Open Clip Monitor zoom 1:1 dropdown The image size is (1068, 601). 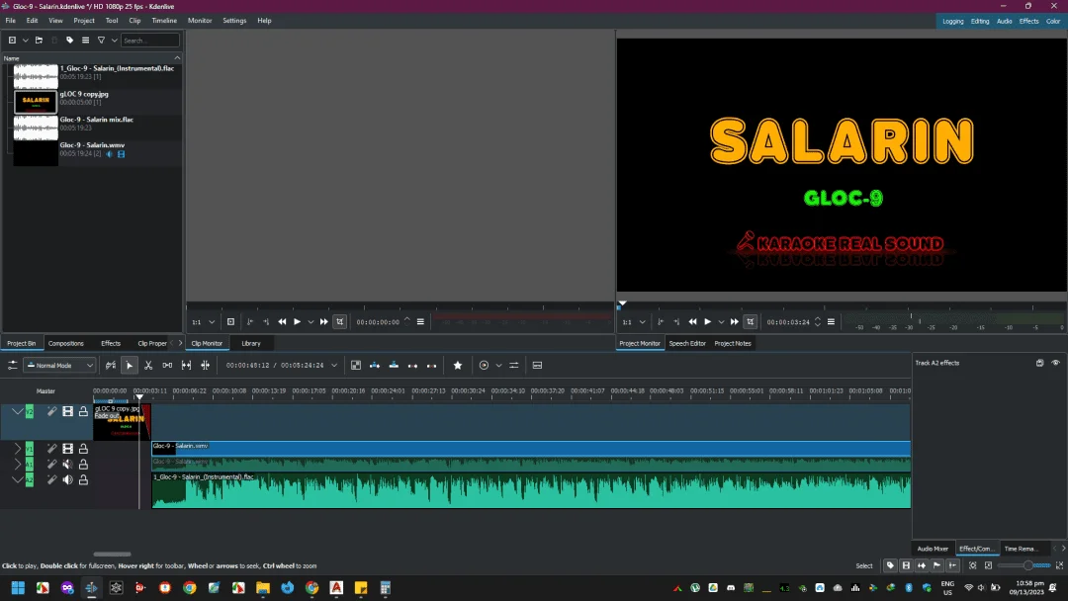203,322
